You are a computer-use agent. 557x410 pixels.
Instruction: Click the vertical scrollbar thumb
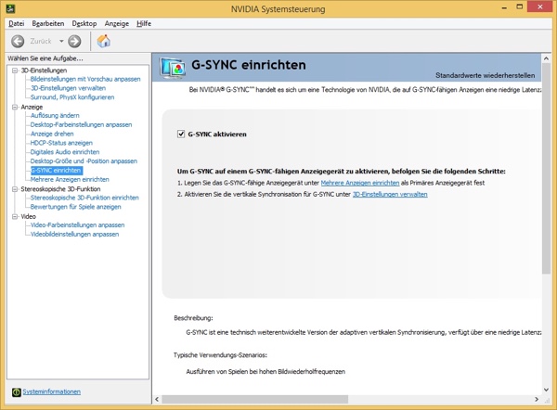[546, 169]
